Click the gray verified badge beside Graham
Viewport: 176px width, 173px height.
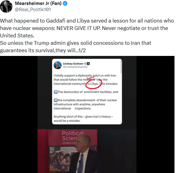pyautogui.click(x=85, y=64)
